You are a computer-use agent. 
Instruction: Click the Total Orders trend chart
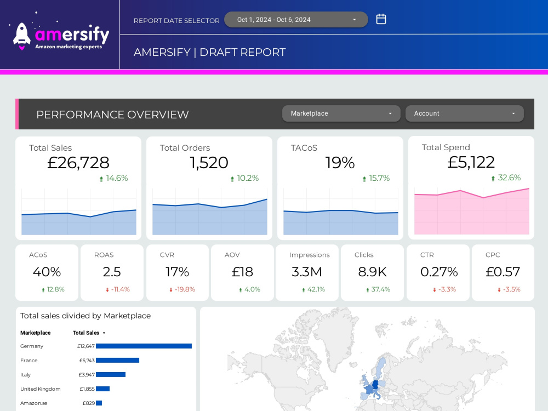[x=210, y=212]
